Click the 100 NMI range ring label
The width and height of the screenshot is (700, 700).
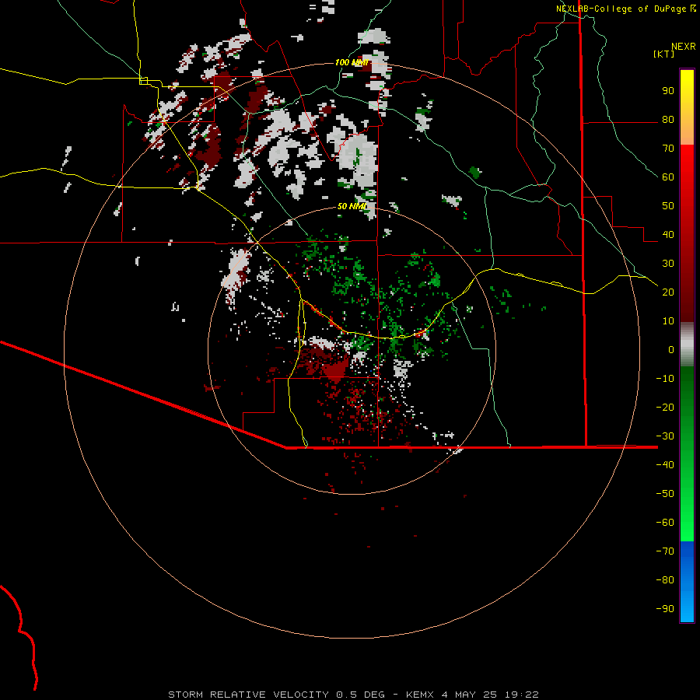(x=352, y=62)
